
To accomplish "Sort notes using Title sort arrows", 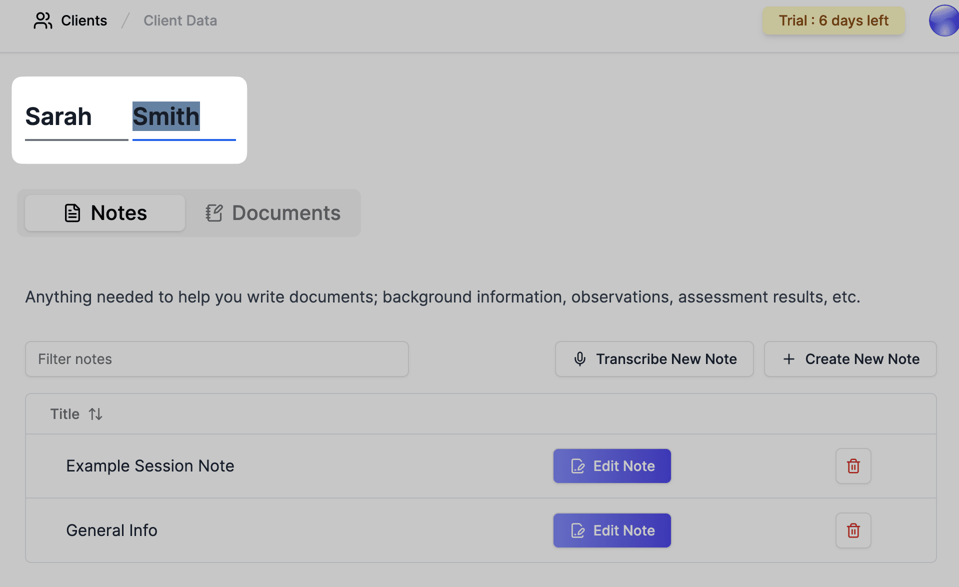I will pyautogui.click(x=95, y=414).
